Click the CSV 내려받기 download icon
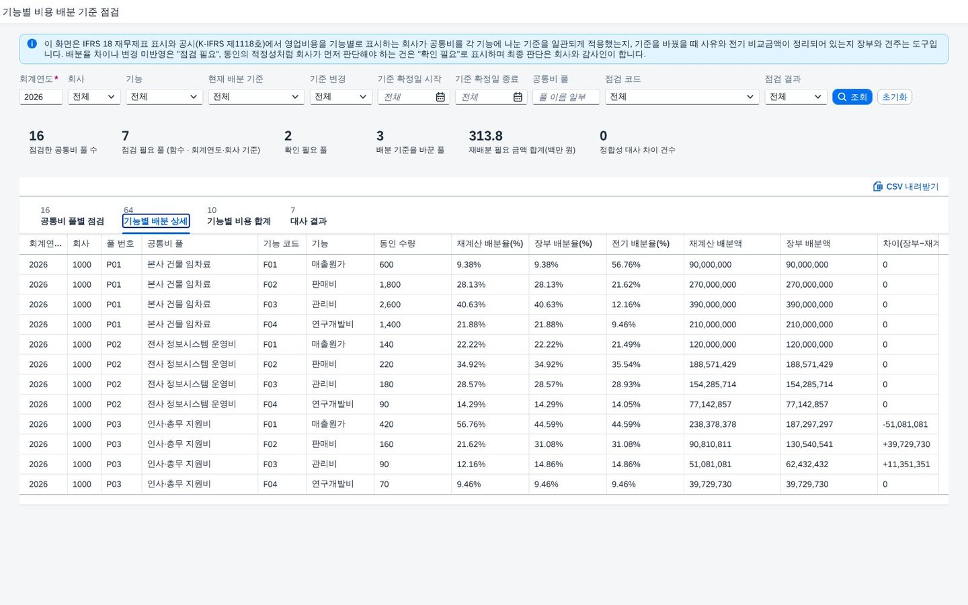968x605 pixels. tap(878, 186)
